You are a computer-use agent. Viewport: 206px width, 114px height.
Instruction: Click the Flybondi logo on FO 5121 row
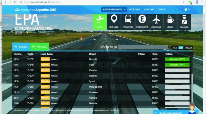(x=45, y=70)
